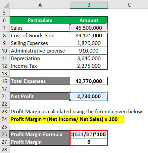Select the 42,770,000 total cell
Viewport: 148px width, 153px height.
(x=89, y=81)
